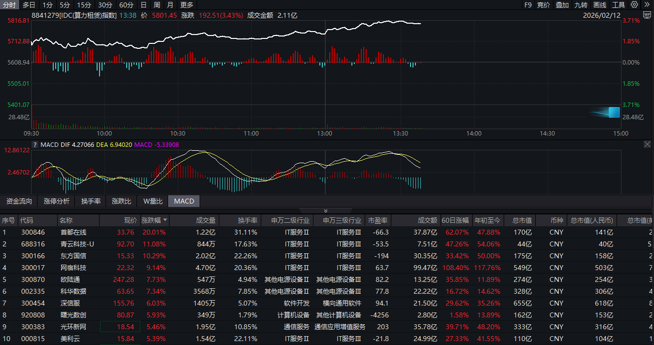This screenshot has width=654, height=345.
Task: Toggle the 叠加 overlay option
Action: pos(562,5)
